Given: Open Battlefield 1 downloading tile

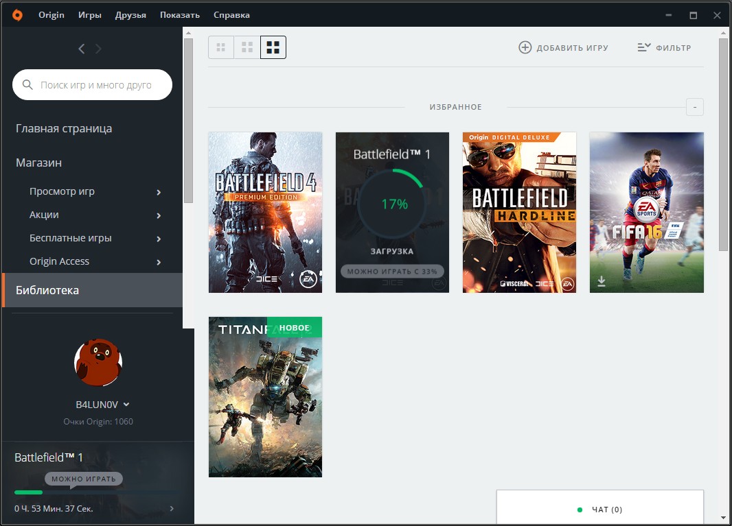Looking at the screenshot, I should coord(392,213).
